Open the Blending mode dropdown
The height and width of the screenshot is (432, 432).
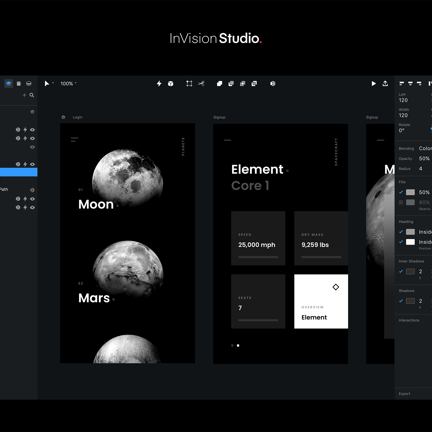click(x=425, y=149)
